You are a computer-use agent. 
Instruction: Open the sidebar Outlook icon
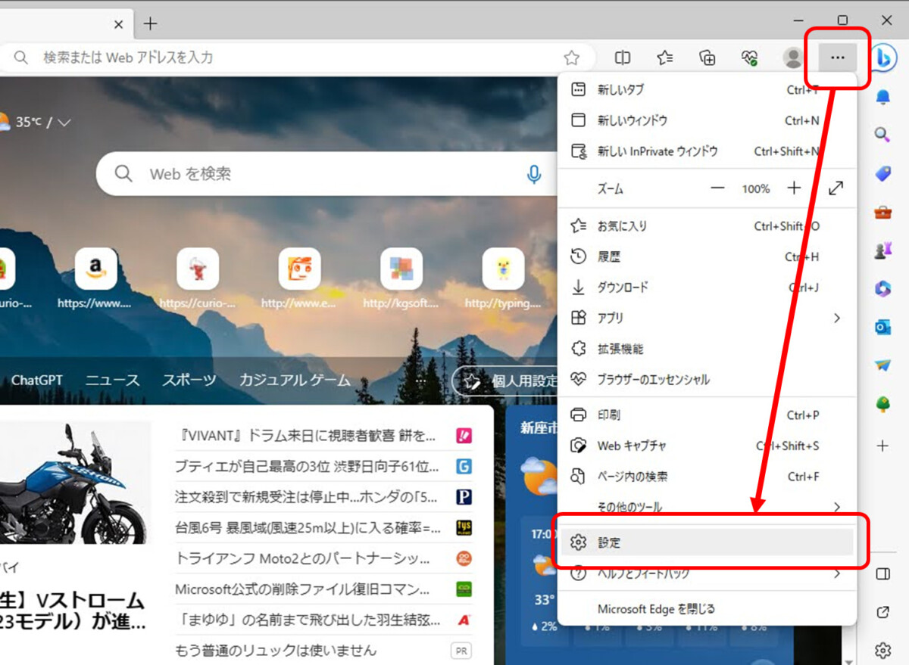coord(882,327)
